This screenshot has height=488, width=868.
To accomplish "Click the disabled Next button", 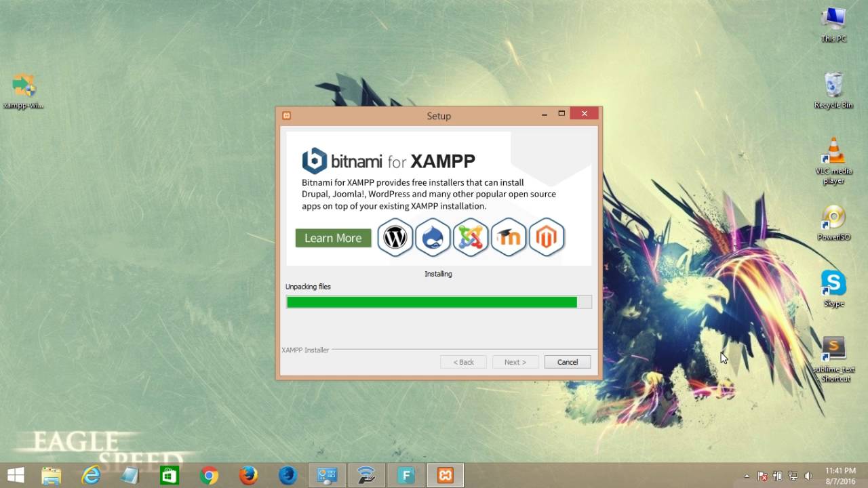I will click(x=515, y=362).
